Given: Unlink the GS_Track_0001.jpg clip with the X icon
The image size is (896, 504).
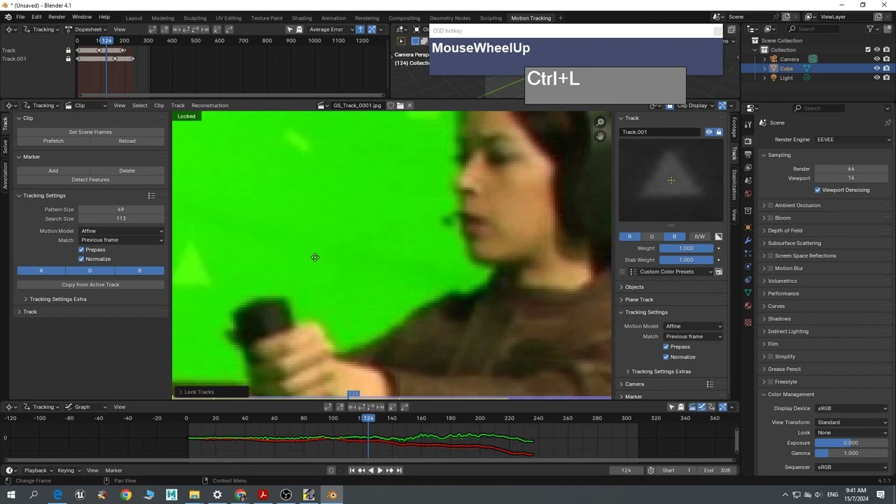Looking at the screenshot, I should click(x=409, y=106).
